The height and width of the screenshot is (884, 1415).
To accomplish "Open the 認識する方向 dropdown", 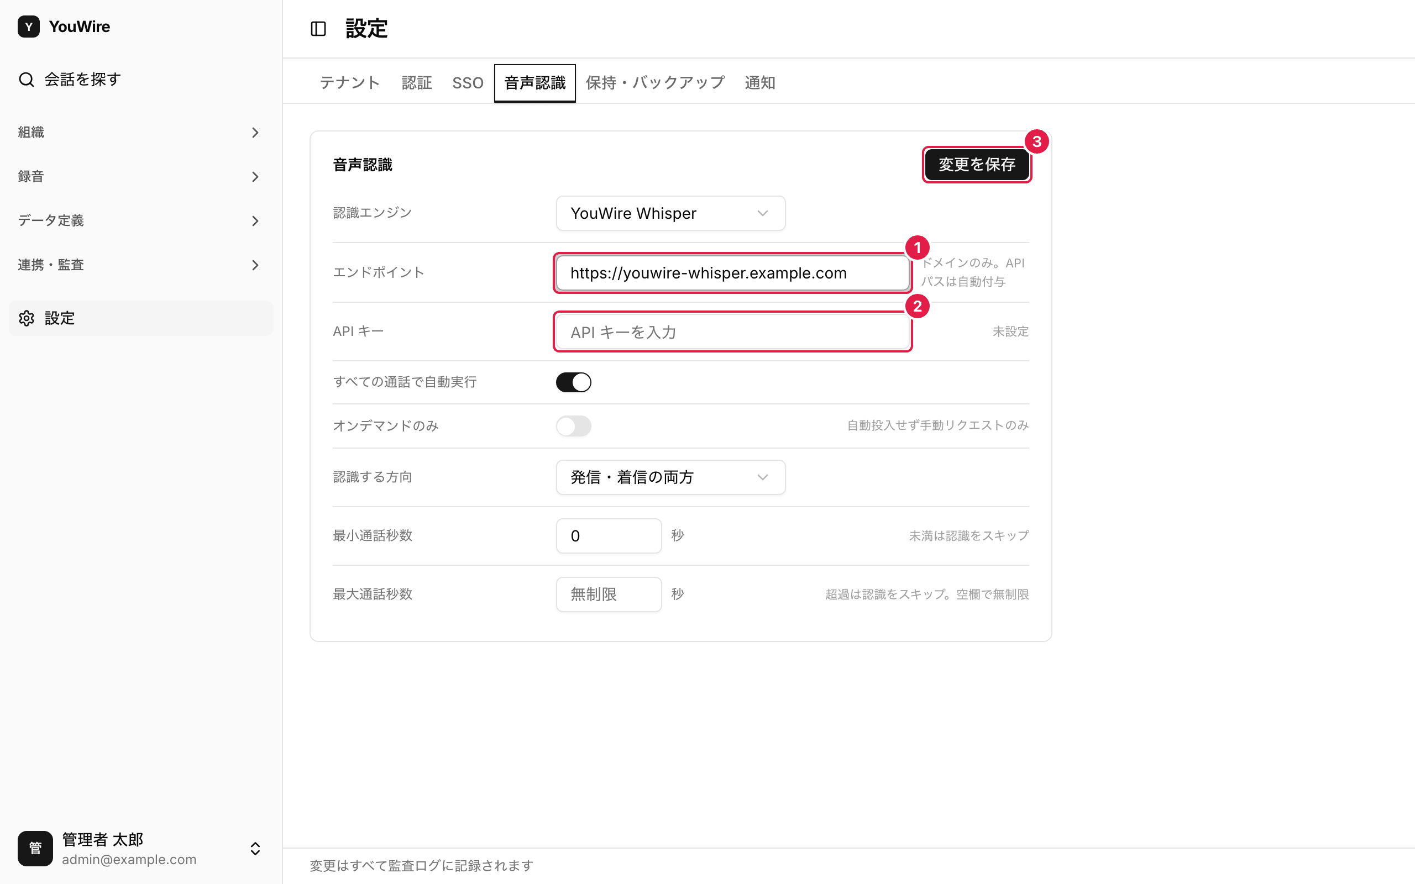I will click(x=670, y=477).
